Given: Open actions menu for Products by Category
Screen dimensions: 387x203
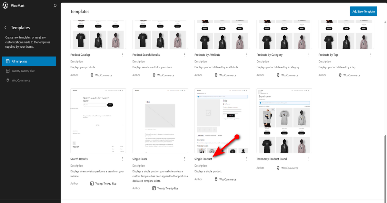Looking at the screenshot, I should tap(309, 55).
